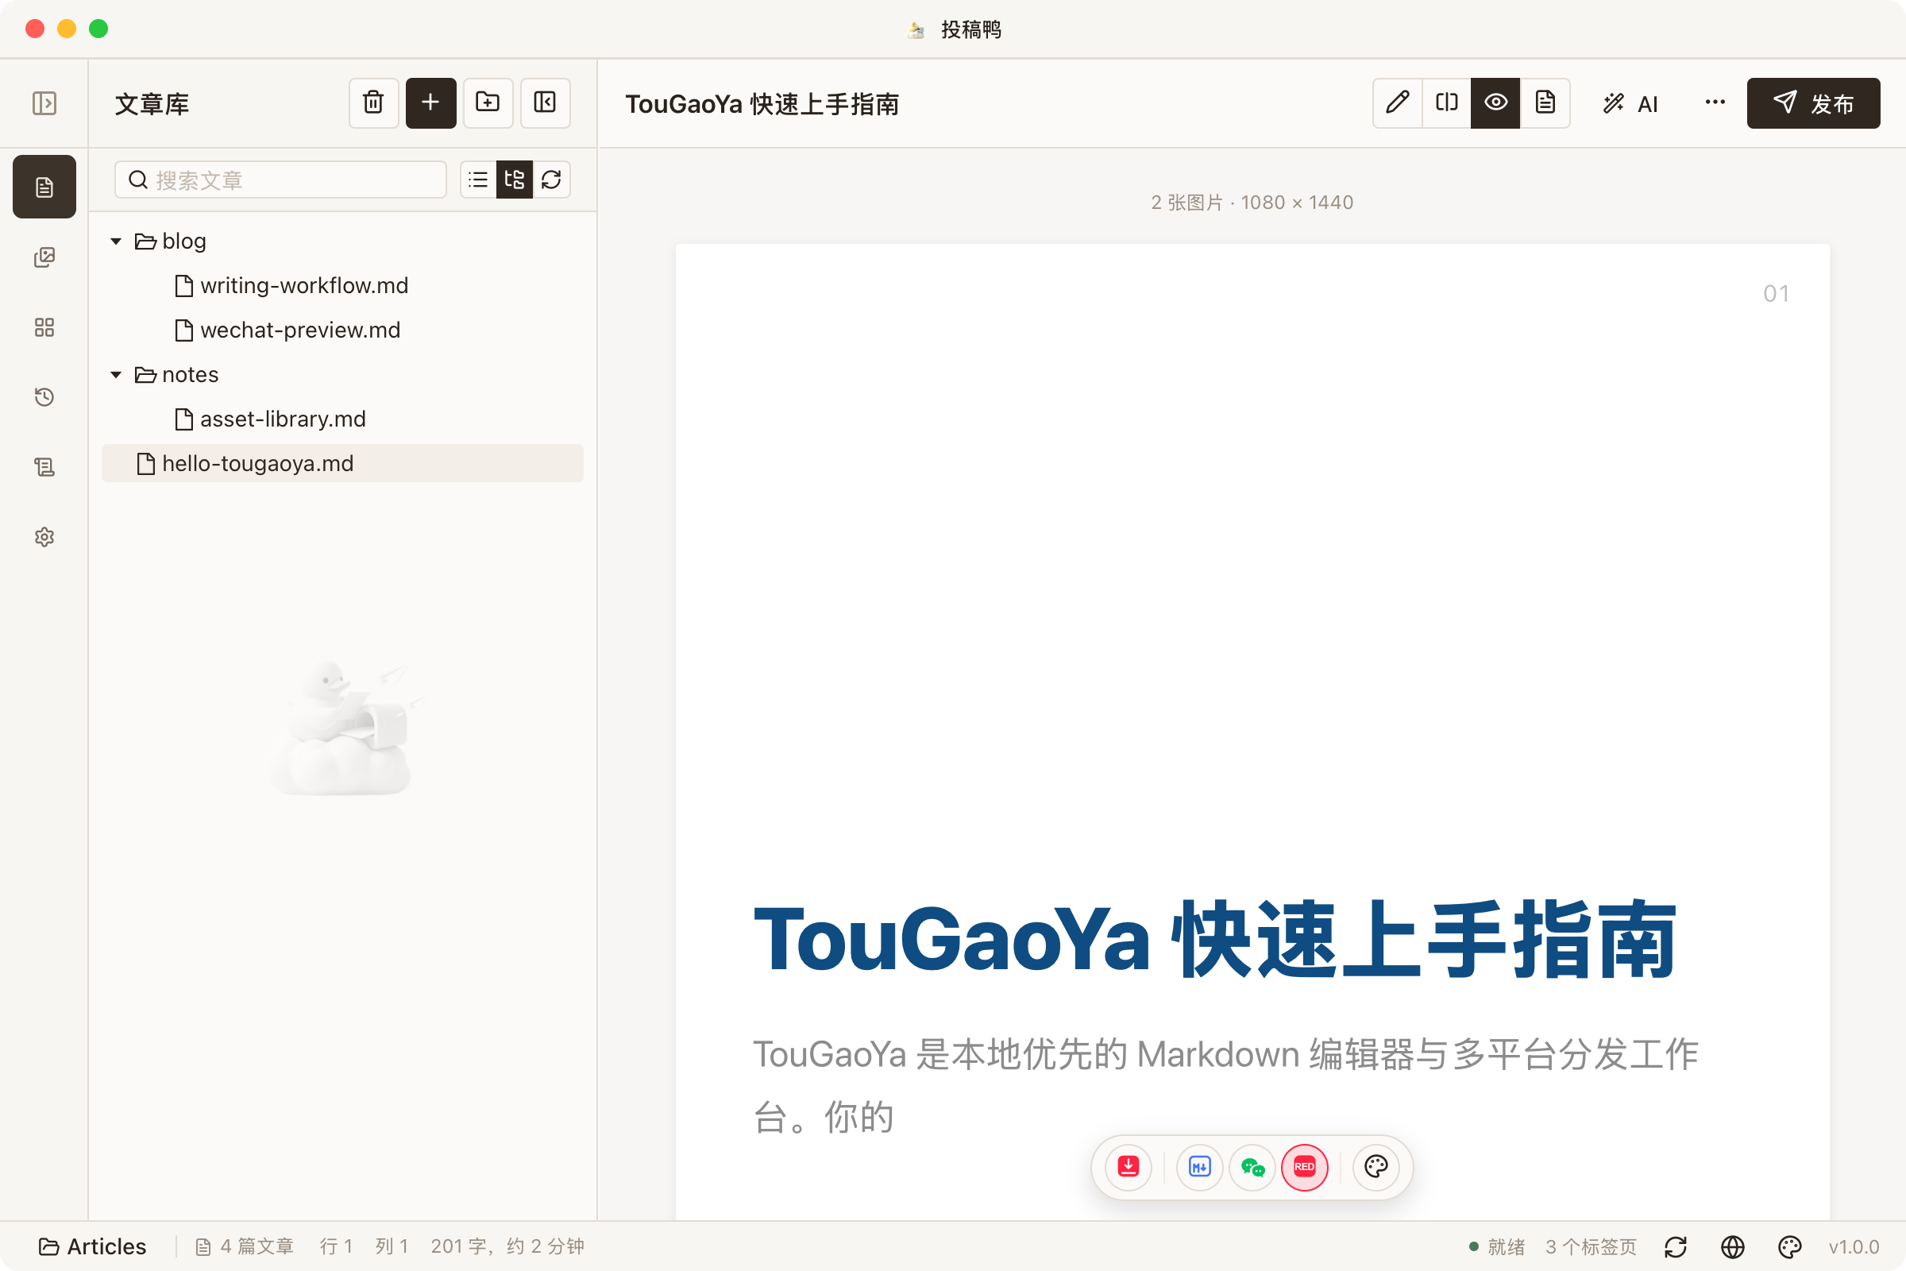This screenshot has height=1271, width=1906.
Task: Switch to split view mode
Action: point(1446,103)
